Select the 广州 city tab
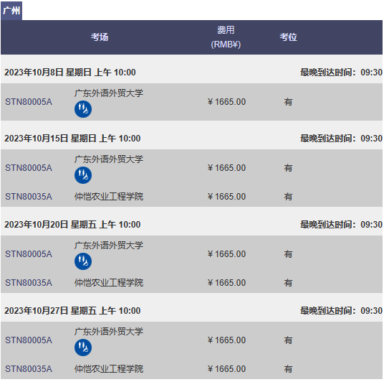The width and height of the screenshot is (384, 382). [x=11, y=11]
